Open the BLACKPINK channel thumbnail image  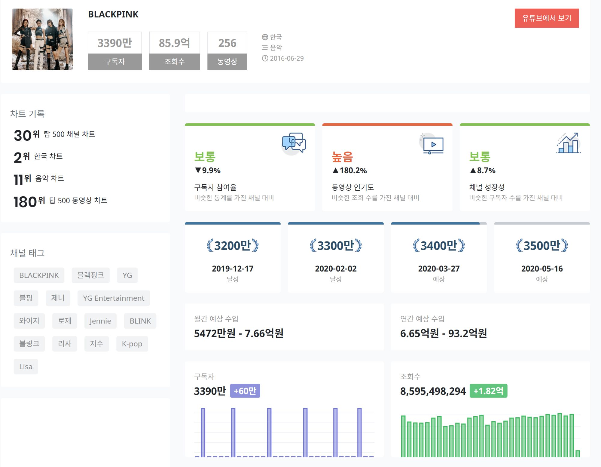point(42,39)
